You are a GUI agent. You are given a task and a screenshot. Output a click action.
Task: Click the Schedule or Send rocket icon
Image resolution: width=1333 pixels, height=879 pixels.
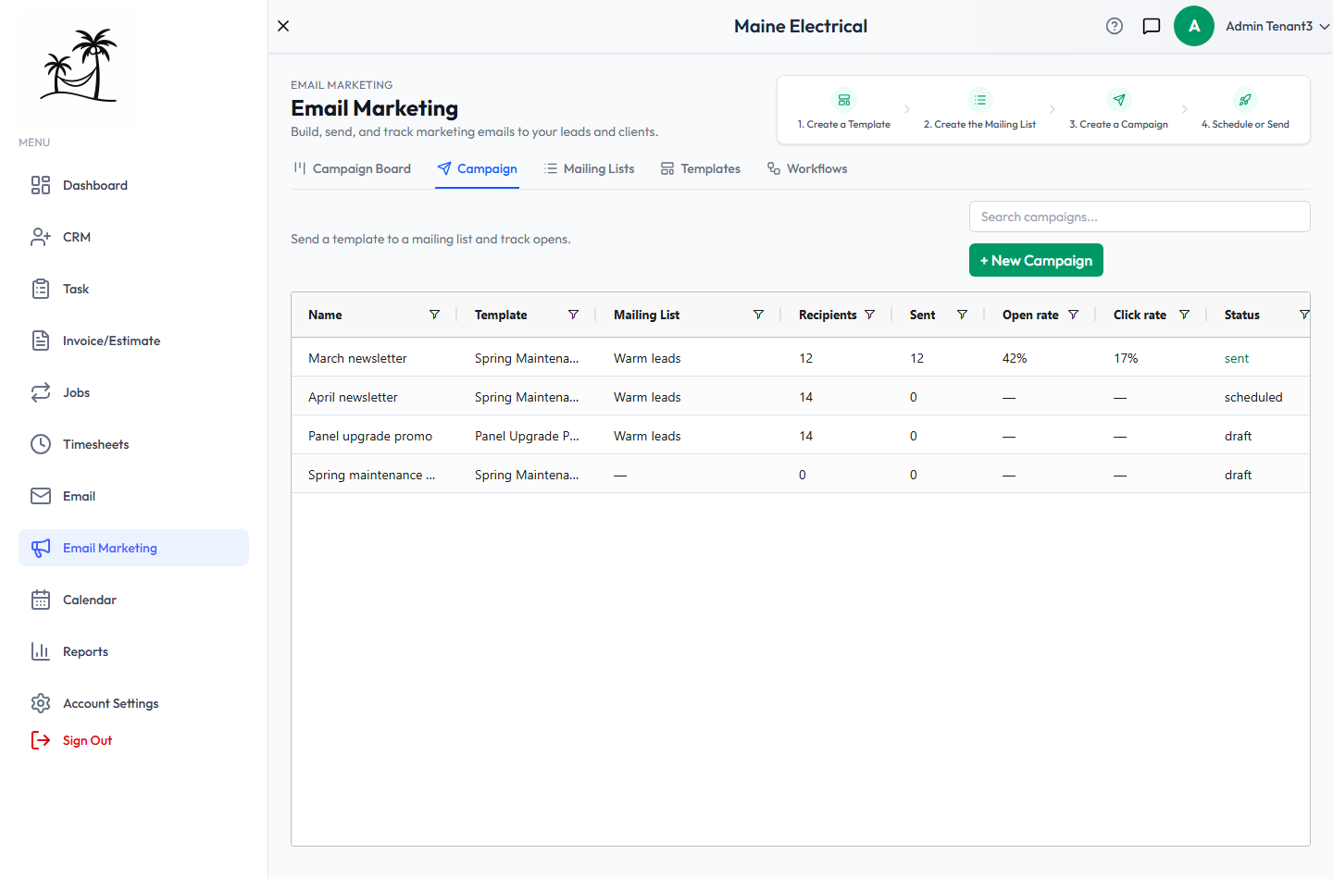[1245, 100]
